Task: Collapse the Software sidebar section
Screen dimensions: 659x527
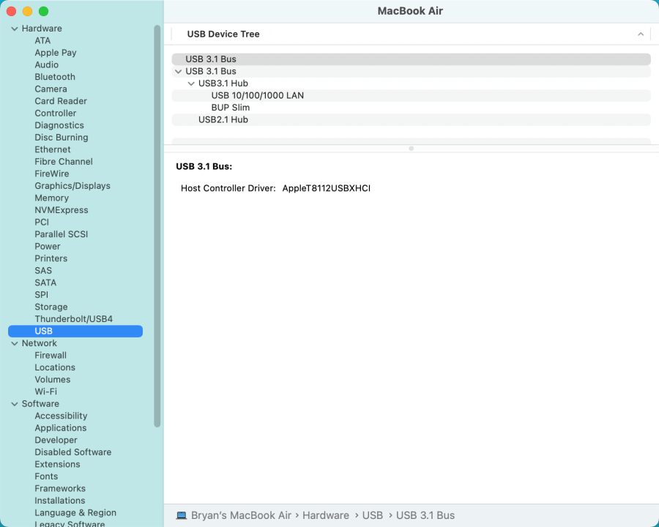Action: (13, 403)
